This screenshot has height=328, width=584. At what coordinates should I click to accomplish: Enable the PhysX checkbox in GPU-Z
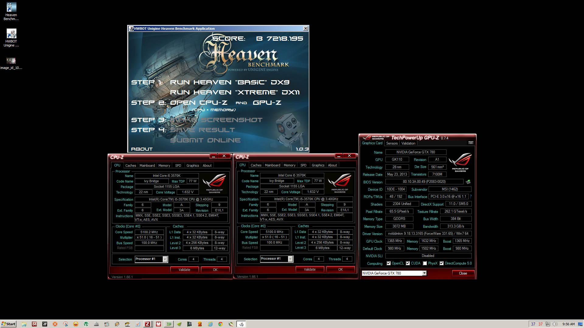(425, 263)
